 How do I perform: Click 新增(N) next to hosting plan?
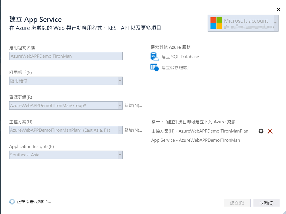pyautogui.click(x=133, y=130)
